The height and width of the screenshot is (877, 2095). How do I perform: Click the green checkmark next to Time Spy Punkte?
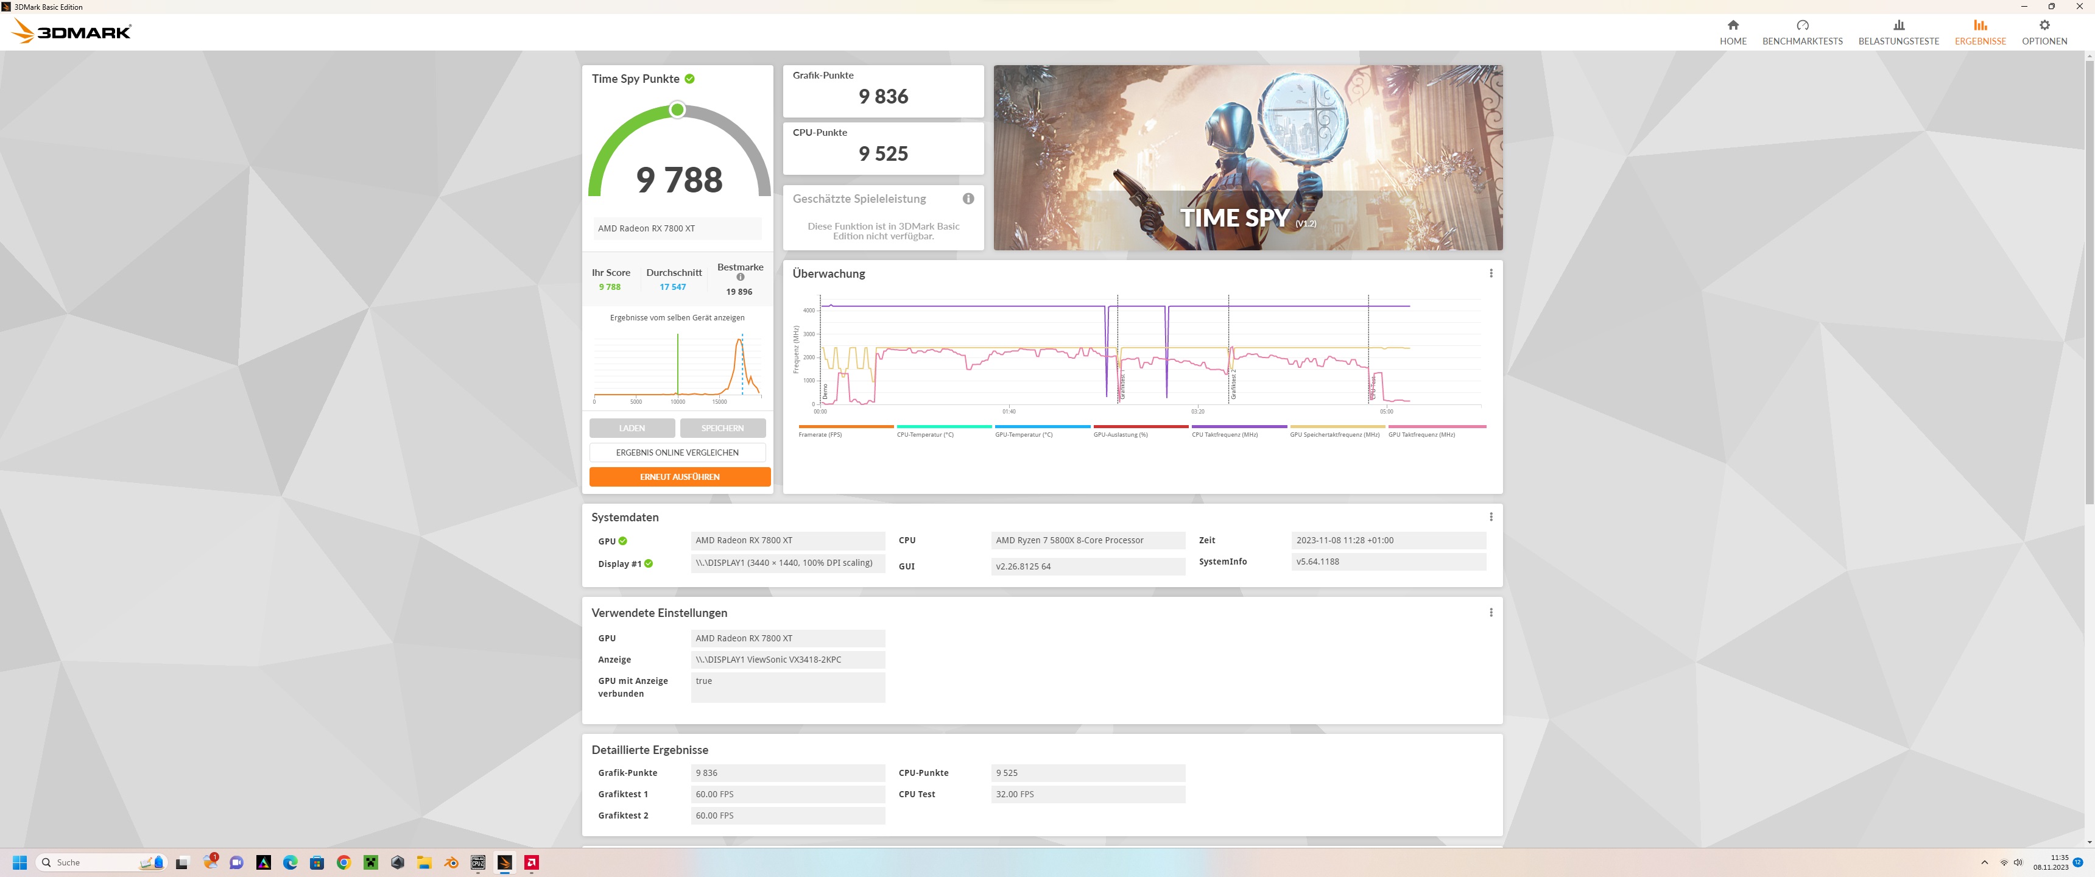[x=689, y=79]
